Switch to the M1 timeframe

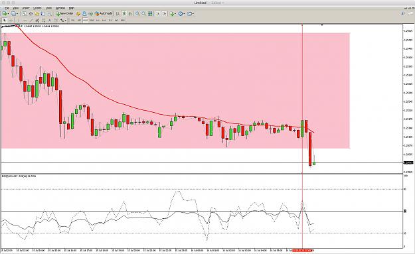click(73, 20)
